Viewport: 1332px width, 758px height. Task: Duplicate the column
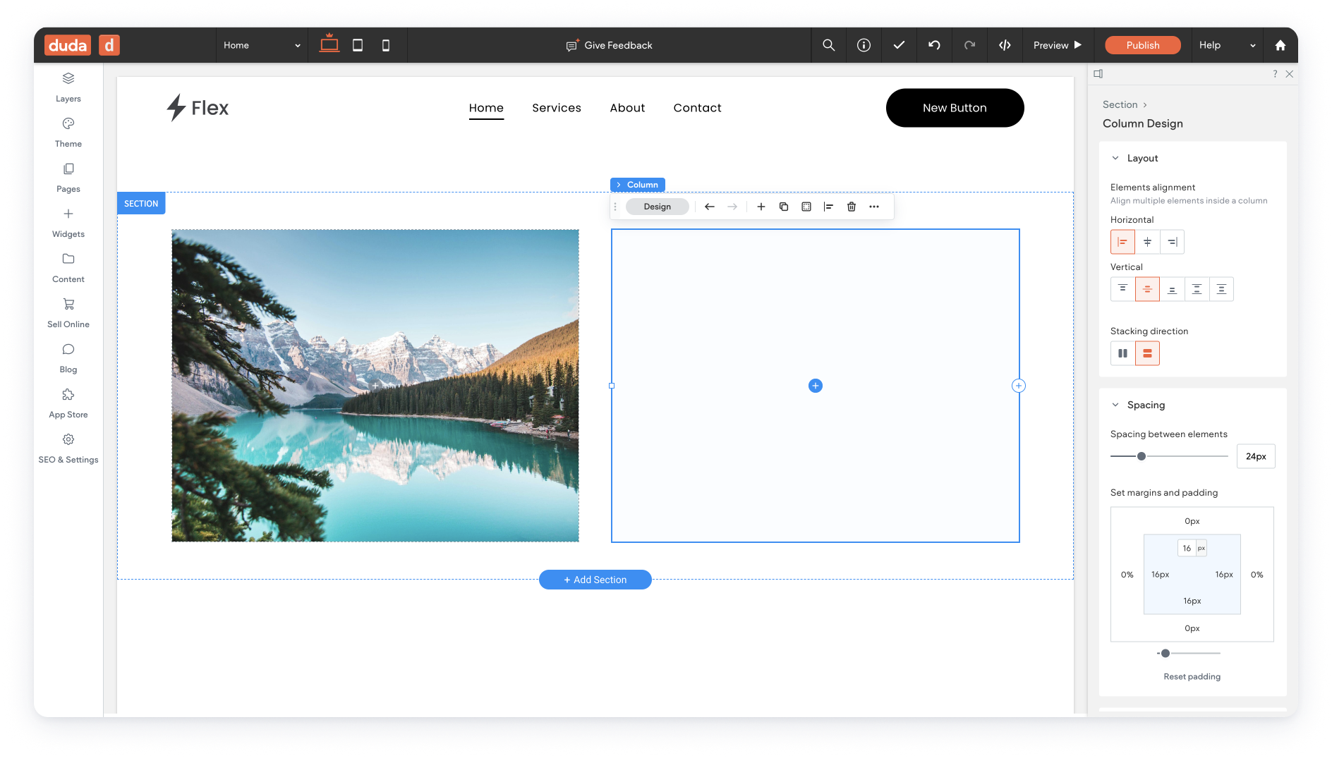784,207
